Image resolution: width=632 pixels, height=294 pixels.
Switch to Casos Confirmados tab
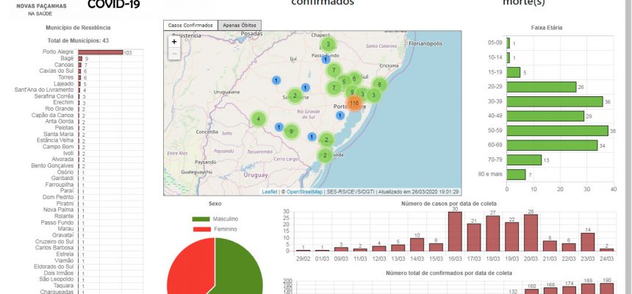pyautogui.click(x=190, y=25)
